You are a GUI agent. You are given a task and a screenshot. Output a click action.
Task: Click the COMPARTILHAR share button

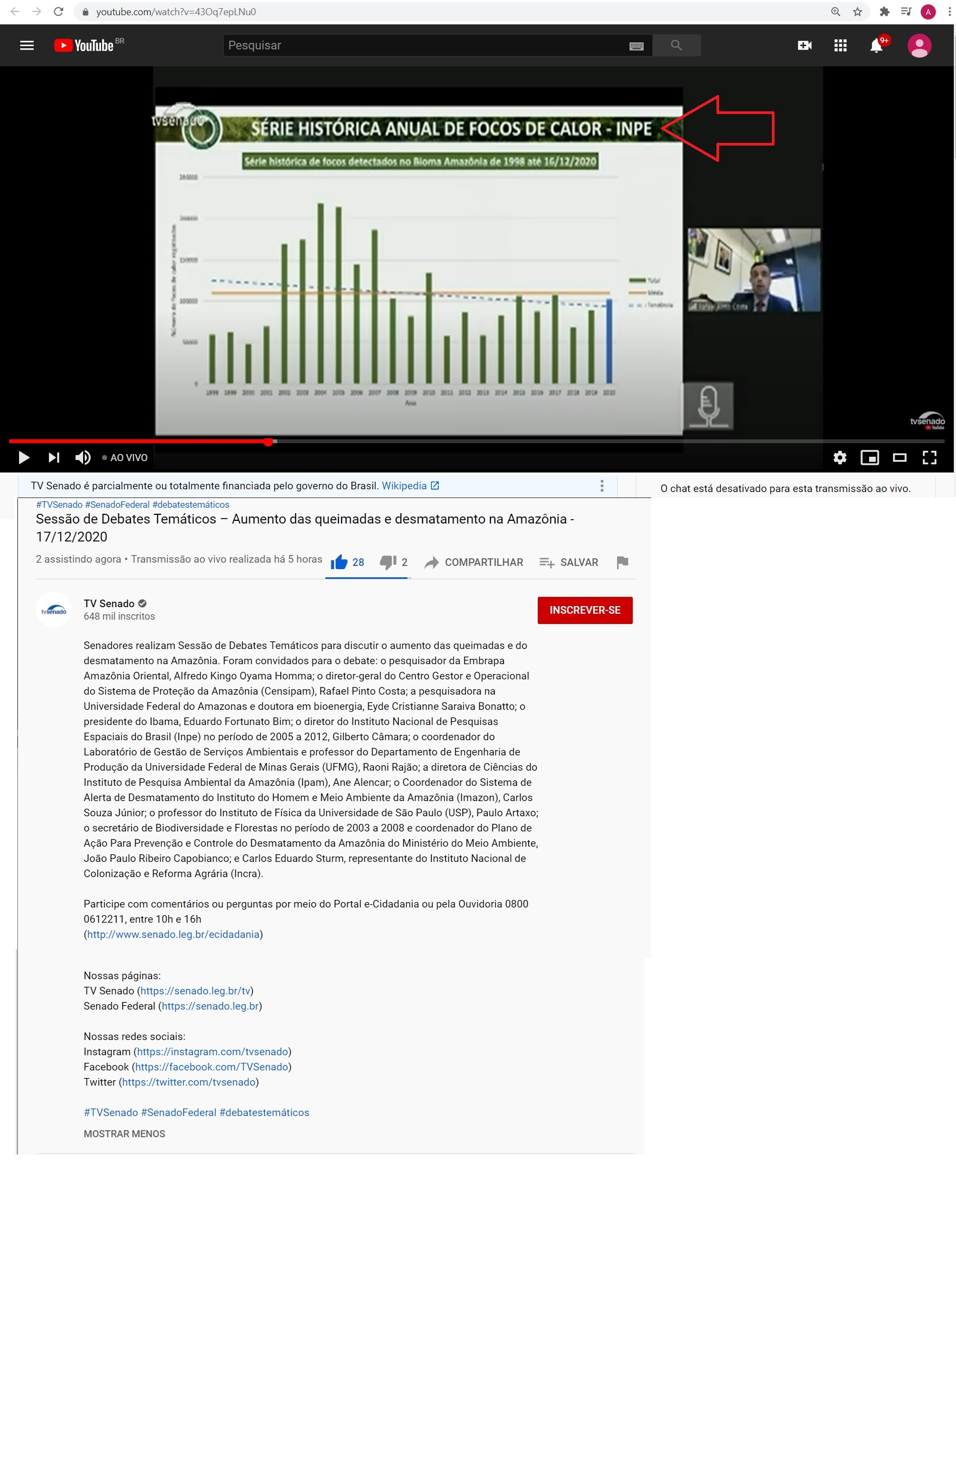(x=474, y=562)
